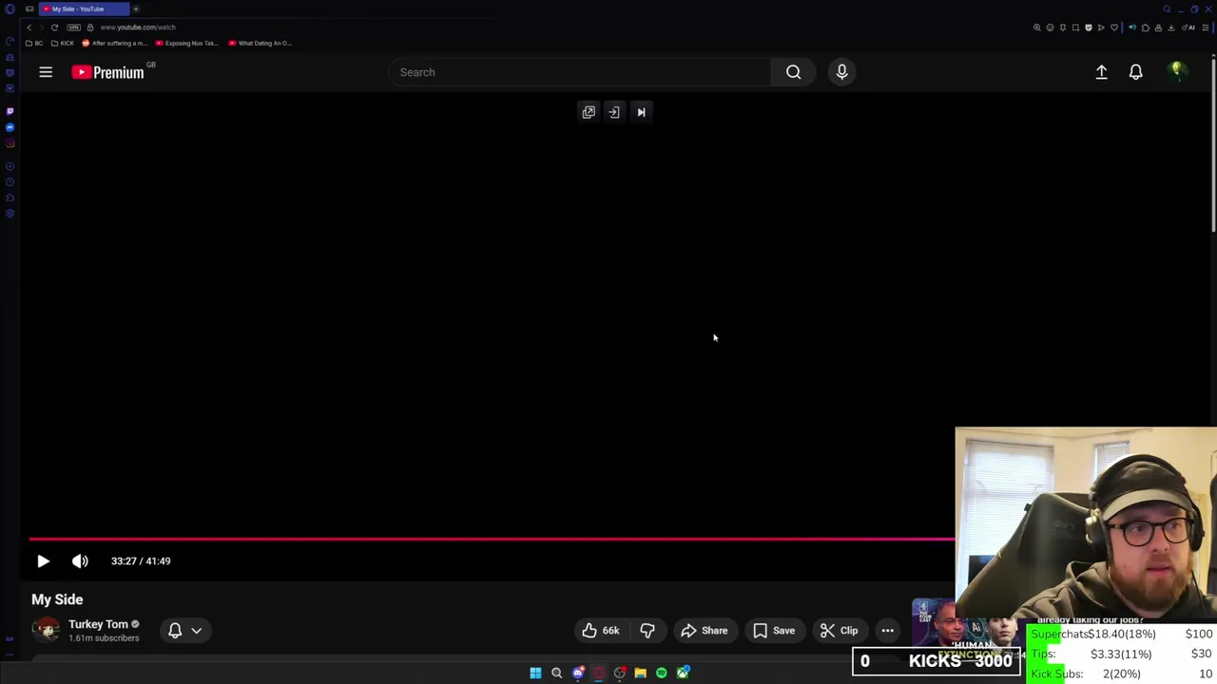
Task: Open Windows taskbar search
Action: [x=556, y=673]
